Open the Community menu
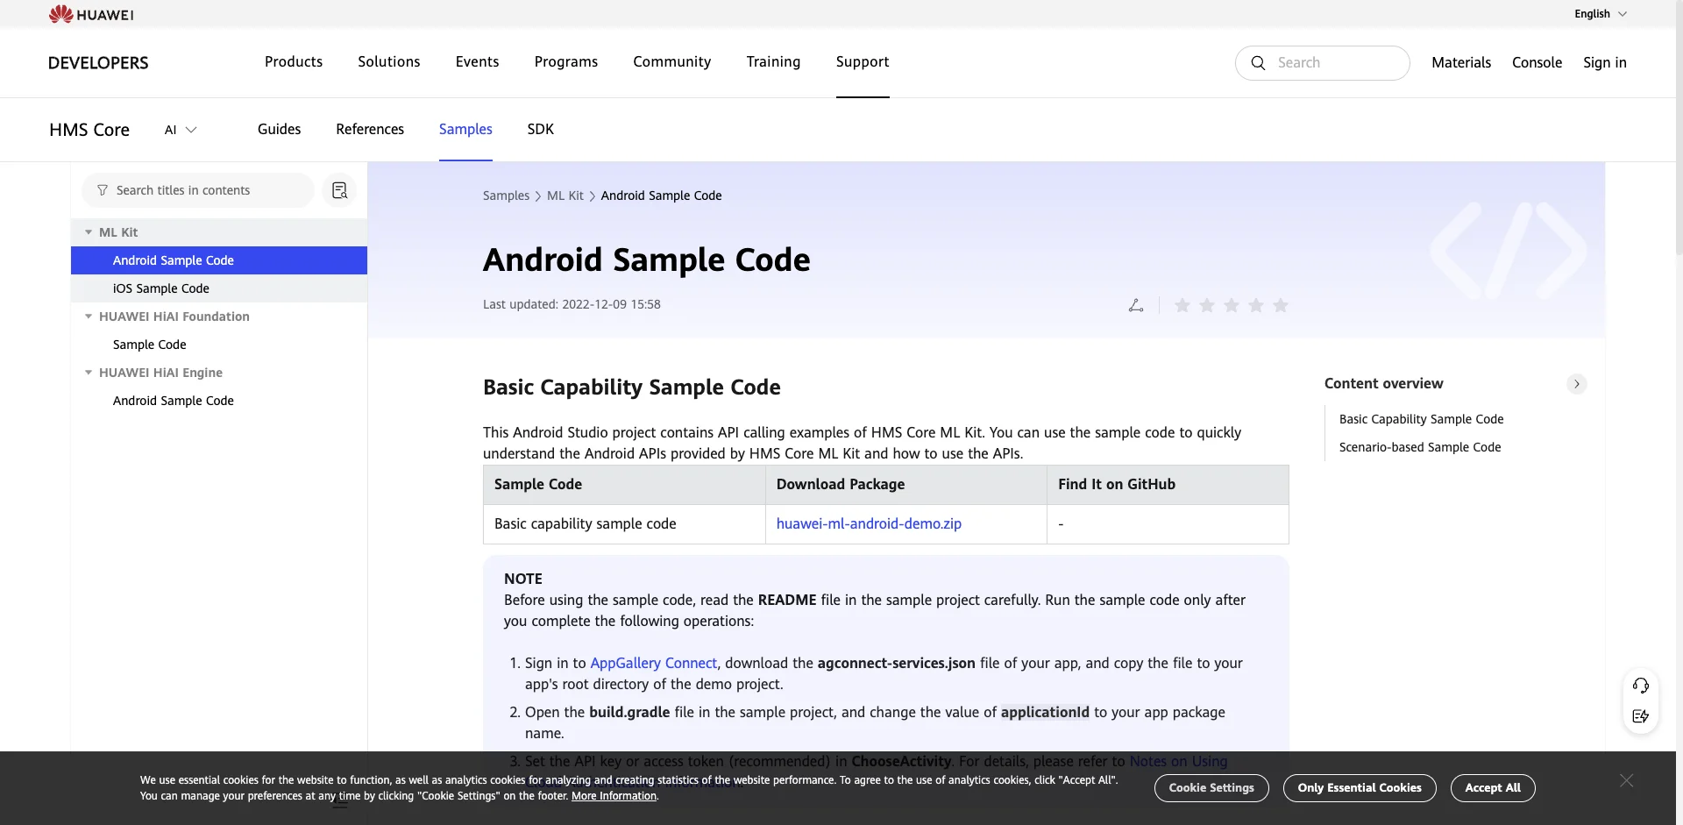The height and width of the screenshot is (825, 1683). tap(672, 61)
